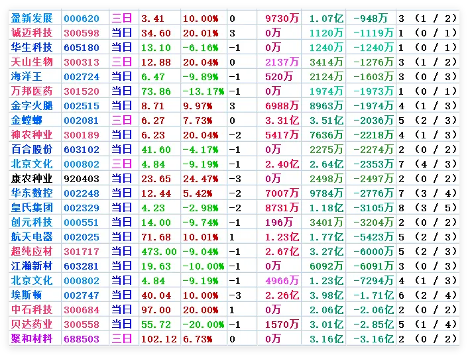Click the stock name 航天电器
This screenshot has height=355, width=468.
pos(32,237)
